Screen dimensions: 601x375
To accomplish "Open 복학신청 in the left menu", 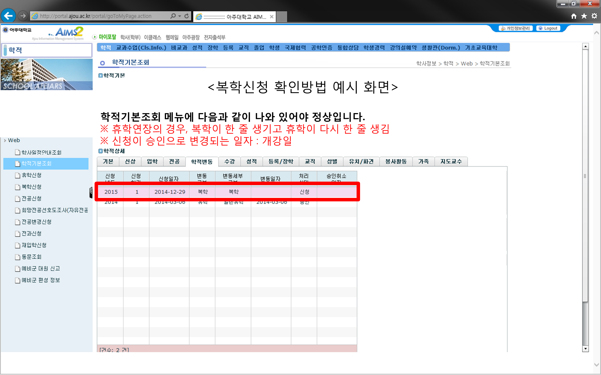I will point(32,187).
